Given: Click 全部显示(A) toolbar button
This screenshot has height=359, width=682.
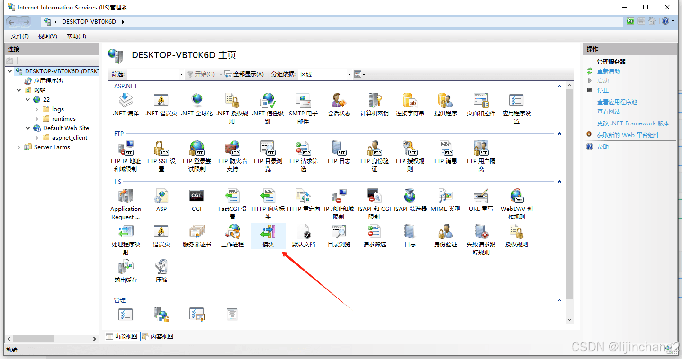Looking at the screenshot, I should tap(244, 74).
